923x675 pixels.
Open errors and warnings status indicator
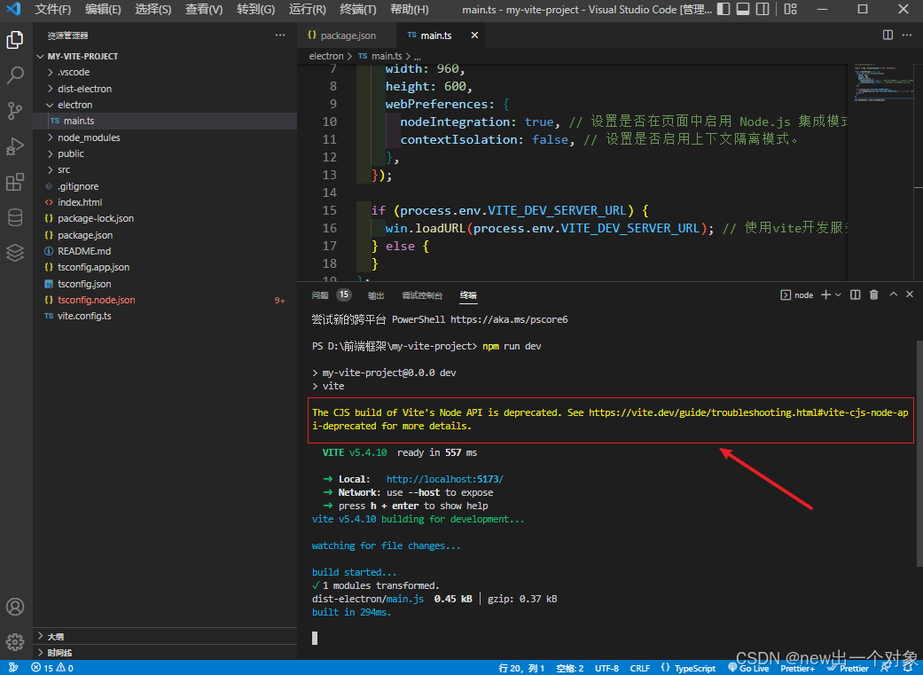tap(52, 668)
